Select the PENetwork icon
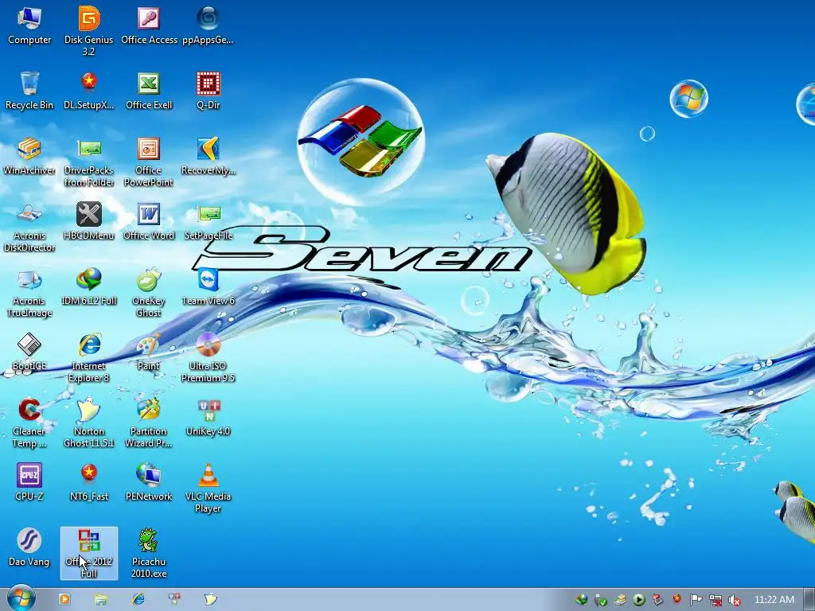The width and height of the screenshot is (815, 611). tap(149, 482)
